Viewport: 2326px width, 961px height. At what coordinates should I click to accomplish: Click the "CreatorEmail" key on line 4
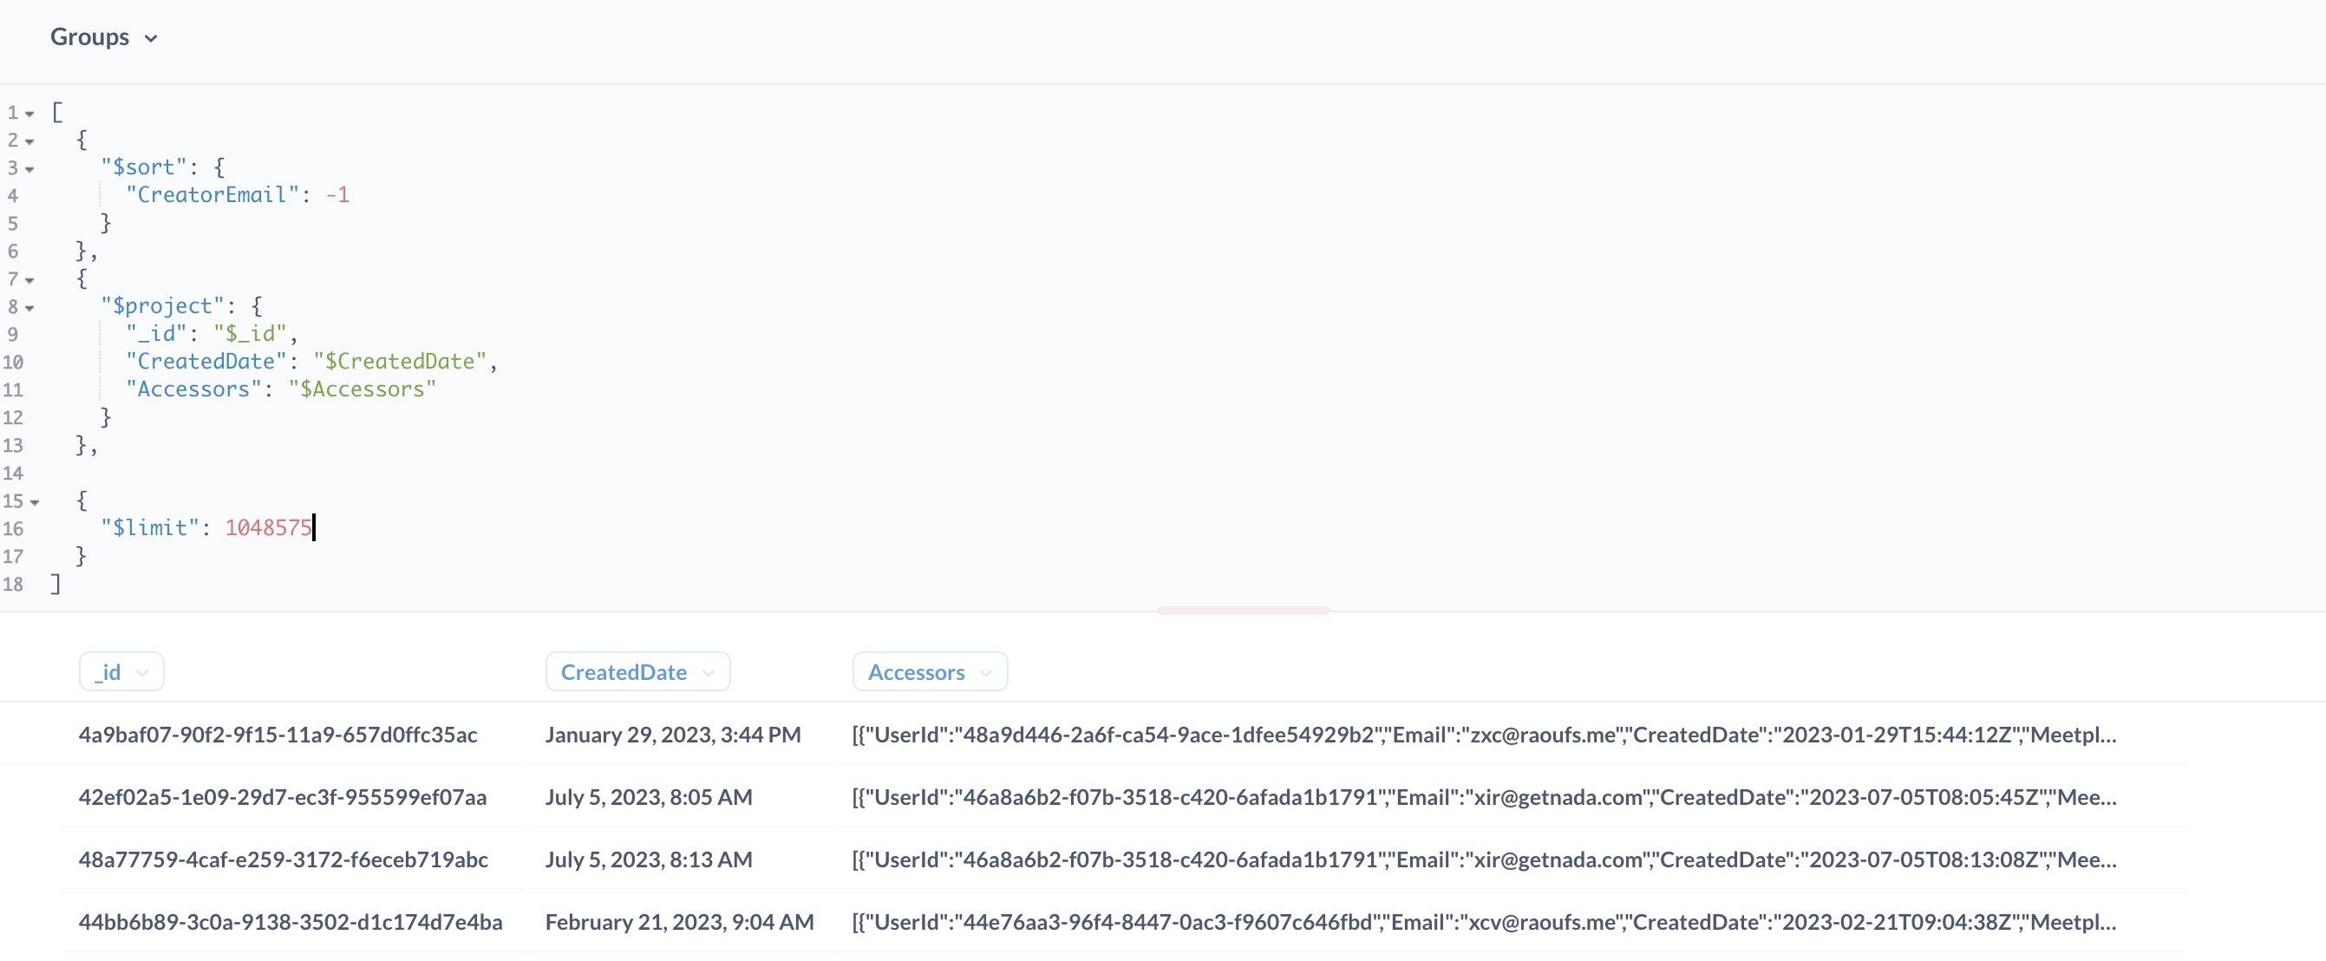tap(212, 195)
